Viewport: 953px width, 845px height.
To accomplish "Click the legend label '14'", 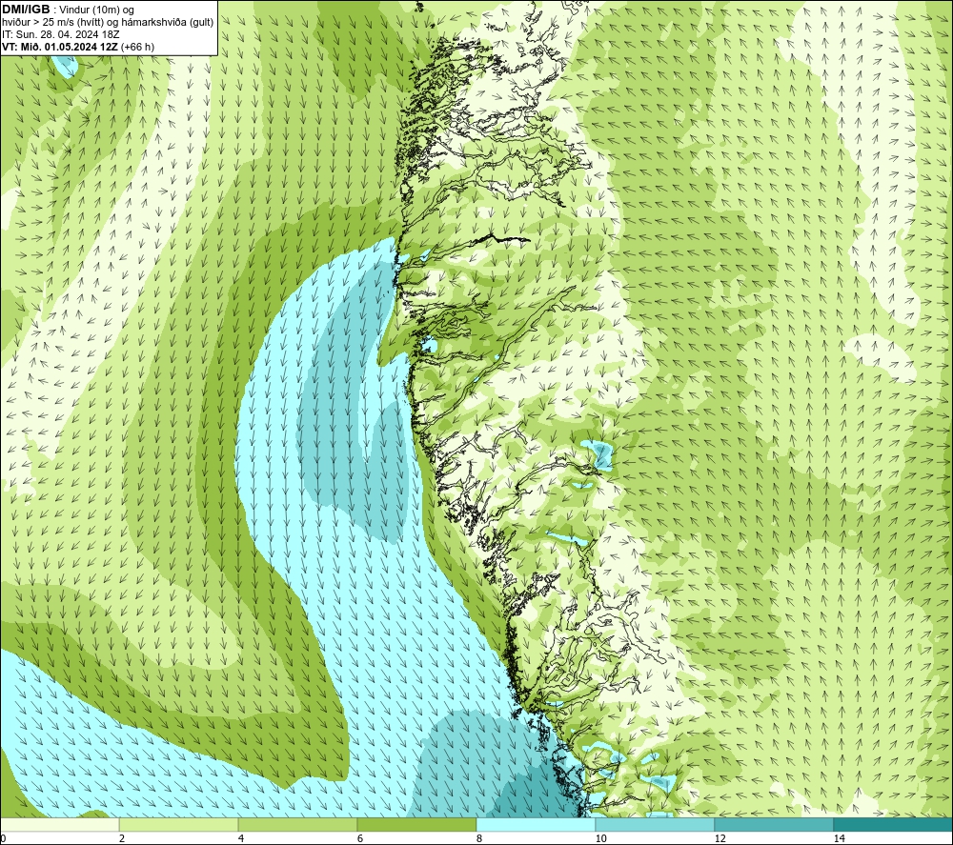I will point(839,838).
